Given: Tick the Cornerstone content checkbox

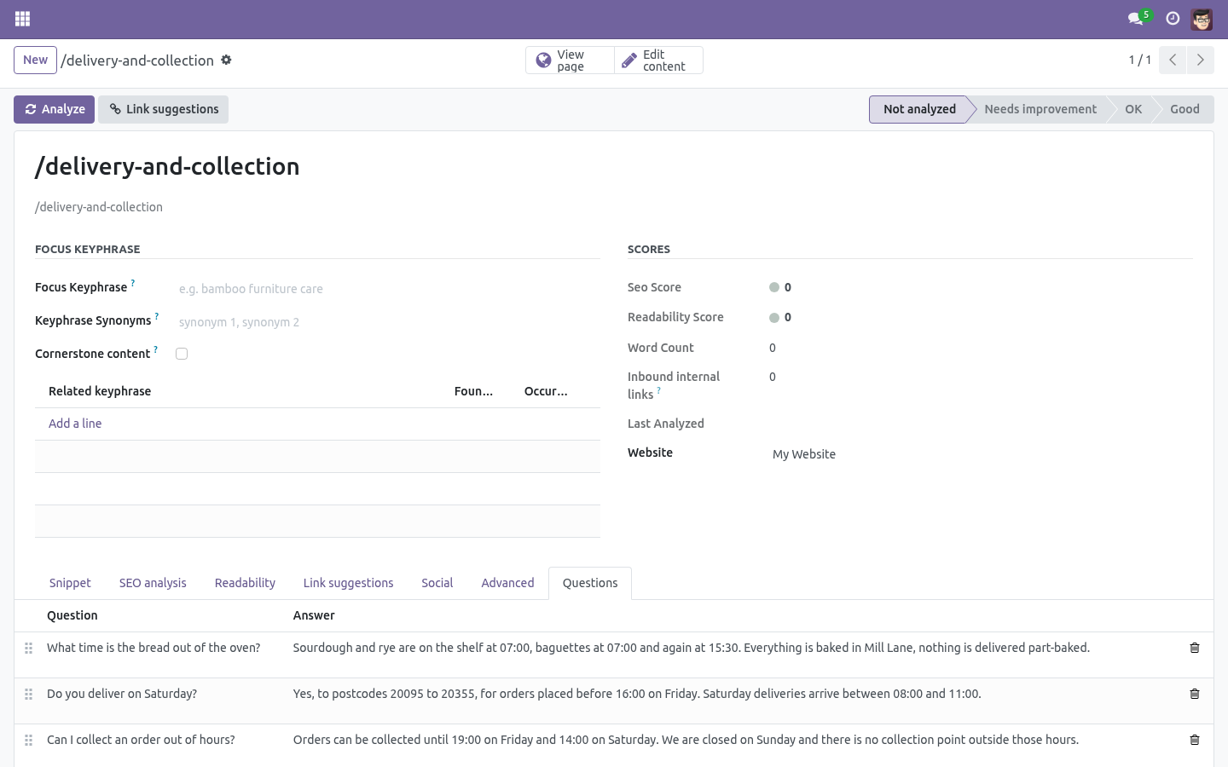Looking at the screenshot, I should pyautogui.click(x=182, y=354).
